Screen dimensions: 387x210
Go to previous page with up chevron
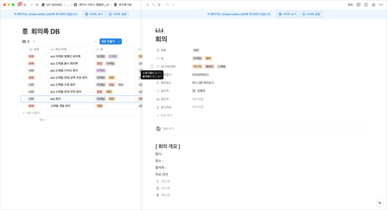167,5
